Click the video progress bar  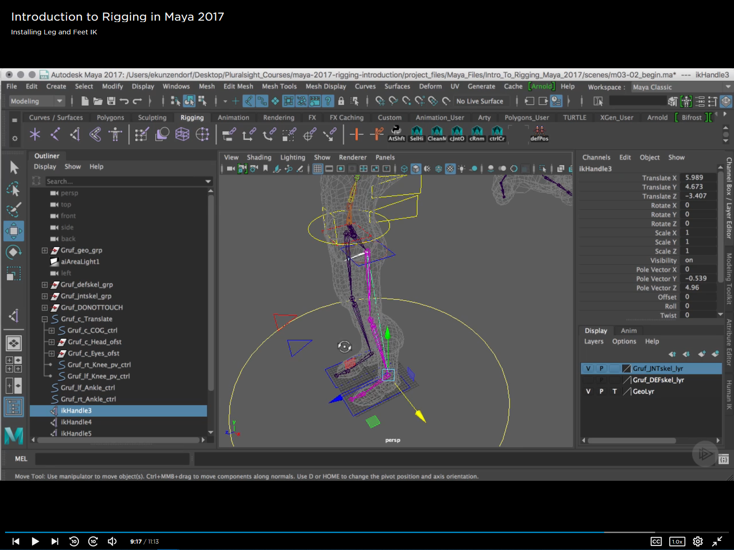(367, 532)
